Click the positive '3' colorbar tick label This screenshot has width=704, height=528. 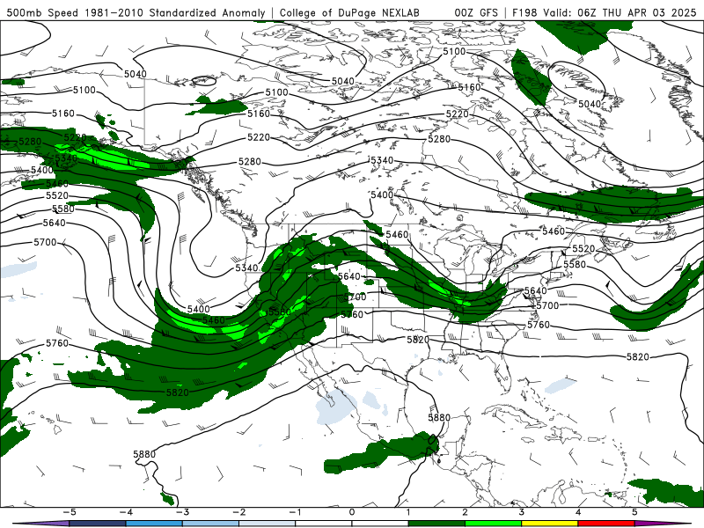point(522,512)
